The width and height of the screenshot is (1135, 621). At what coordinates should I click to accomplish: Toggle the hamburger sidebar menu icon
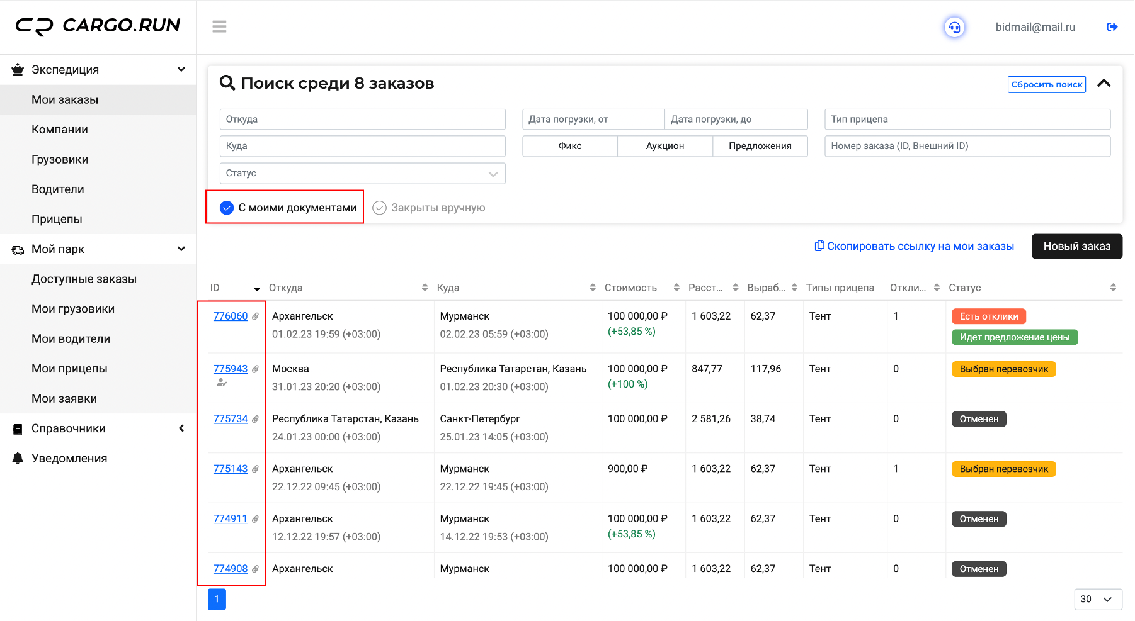[219, 26]
